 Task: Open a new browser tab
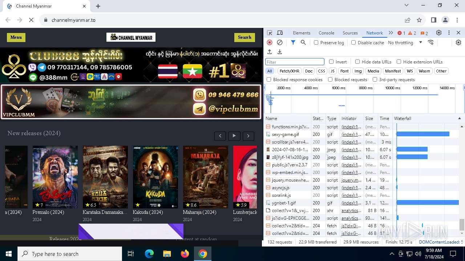tap(98, 6)
